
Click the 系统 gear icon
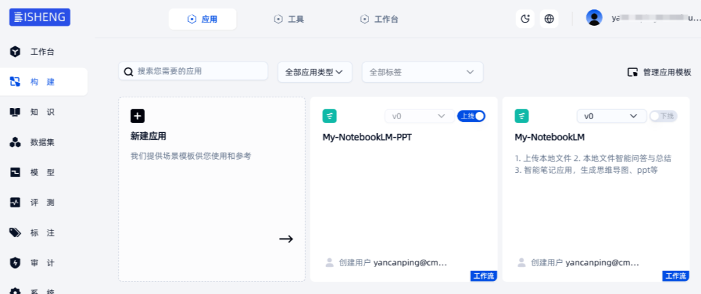[x=15, y=291]
